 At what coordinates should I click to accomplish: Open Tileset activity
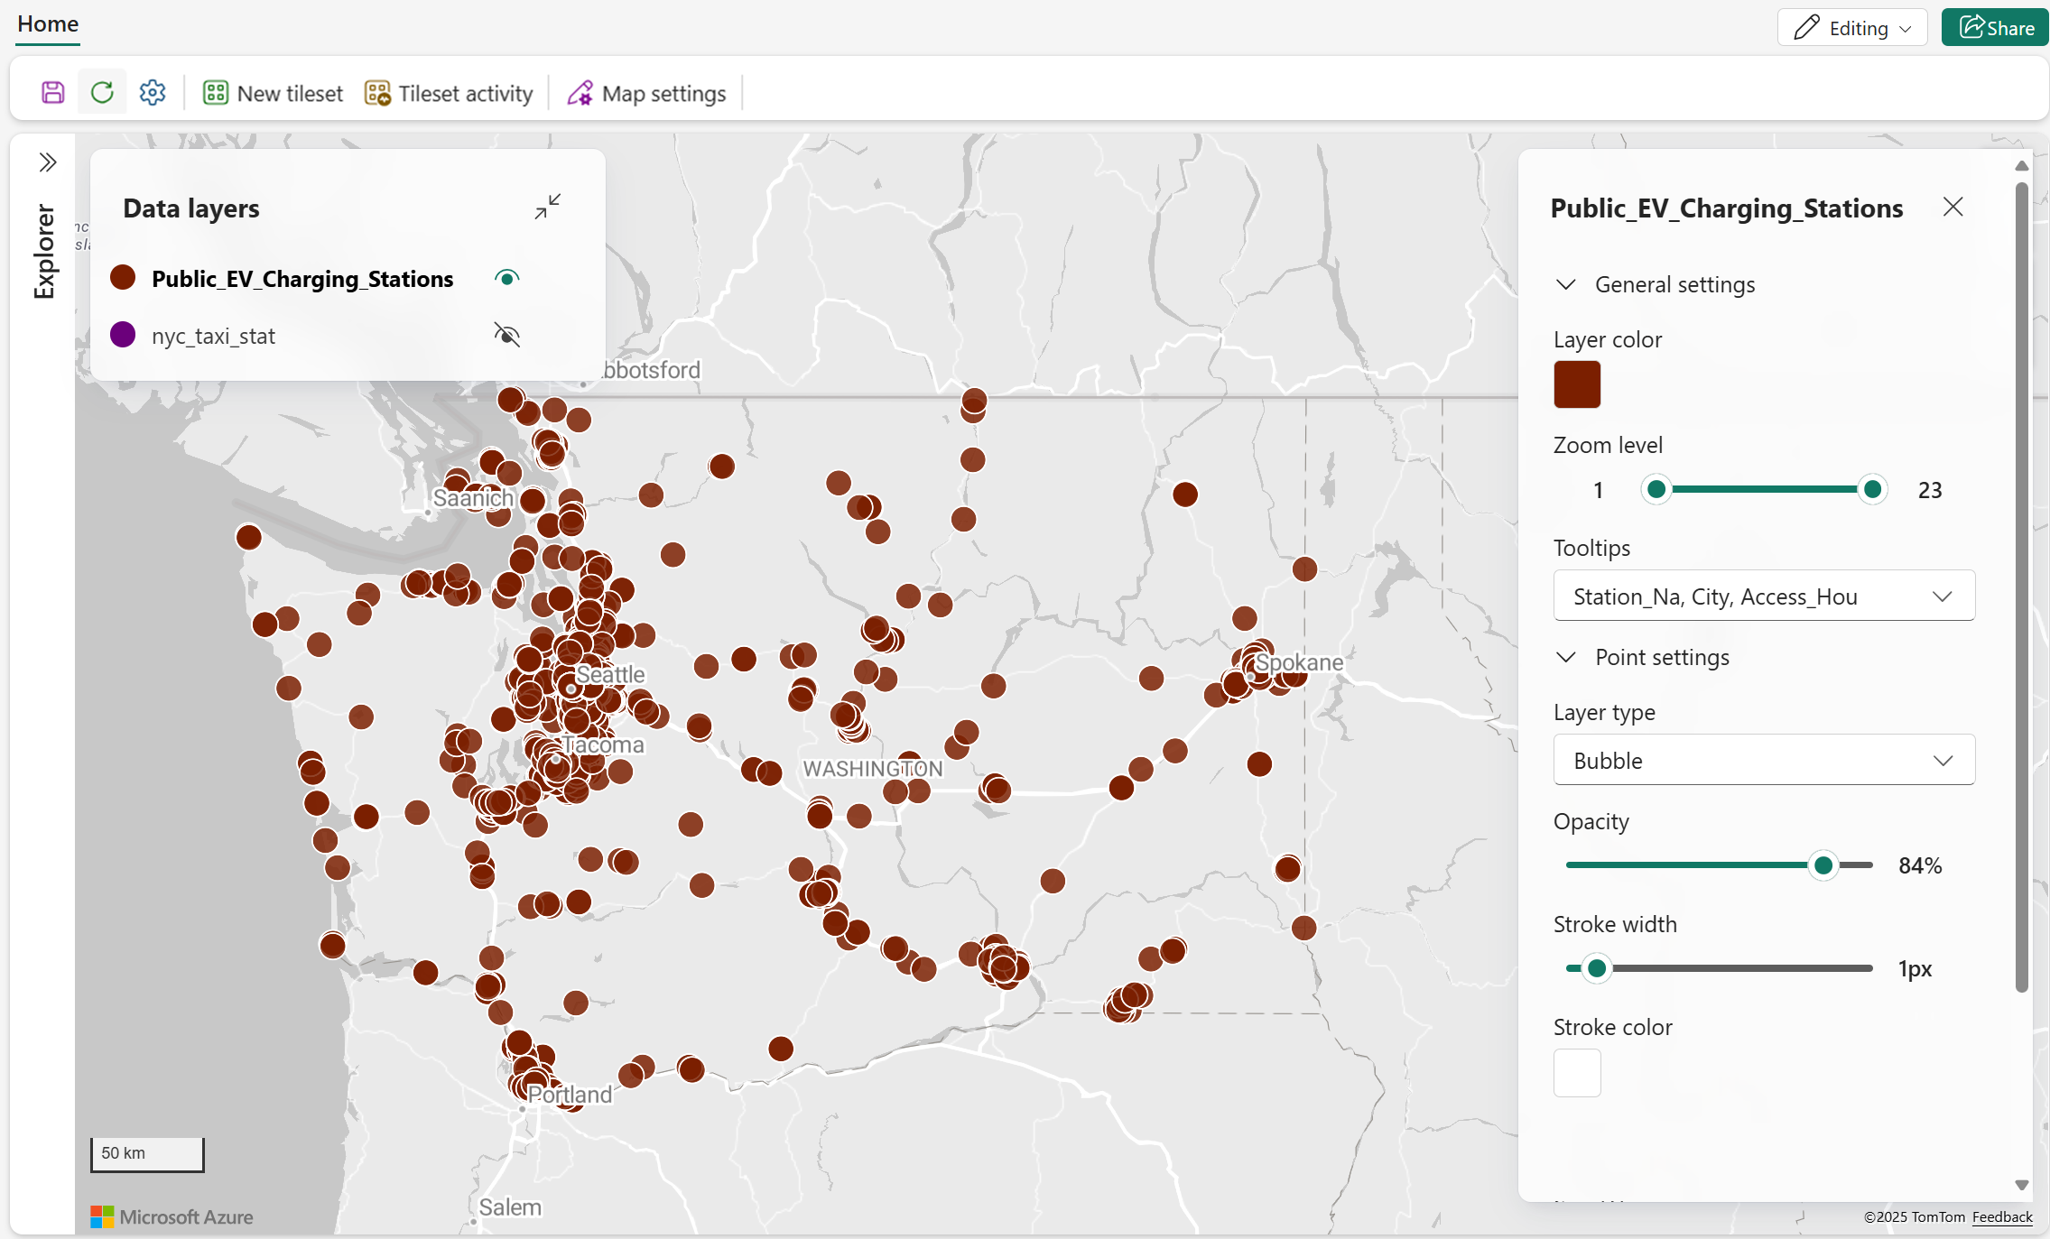coord(449,94)
